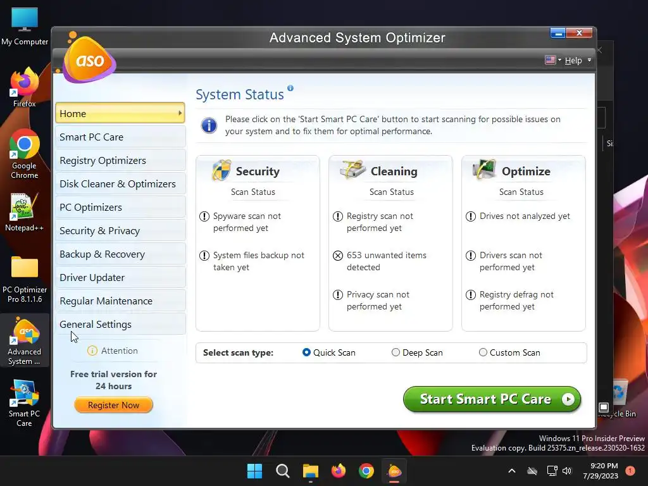Viewport: 648px width, 486px height.
Task: Open Backup & Recovery section
Action: click(120, 254)
